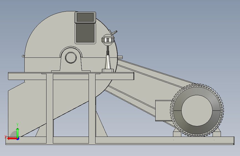The width and height of the screenshot is (240, 156).
Task: Select the right vertical frame leg
Action: coord(92,109)
